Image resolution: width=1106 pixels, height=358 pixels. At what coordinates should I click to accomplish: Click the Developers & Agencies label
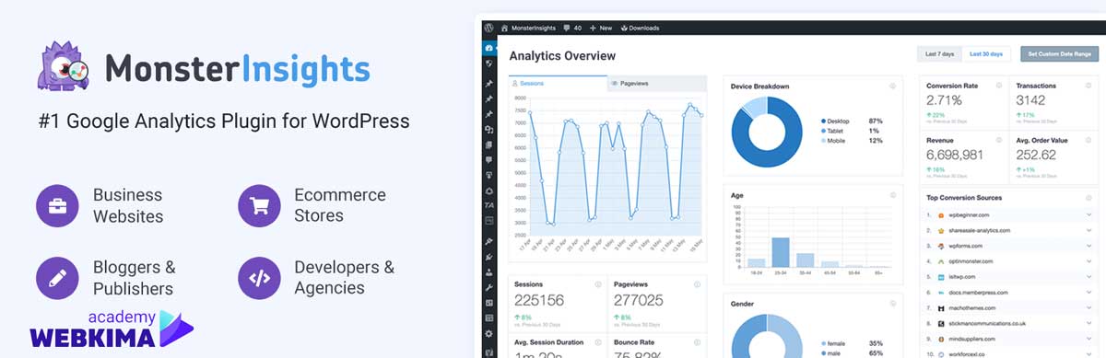point(344,277)
